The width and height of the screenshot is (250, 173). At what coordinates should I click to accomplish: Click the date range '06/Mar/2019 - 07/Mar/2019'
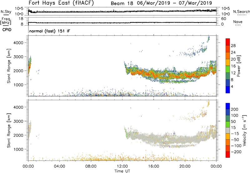[x=174, y=3]
